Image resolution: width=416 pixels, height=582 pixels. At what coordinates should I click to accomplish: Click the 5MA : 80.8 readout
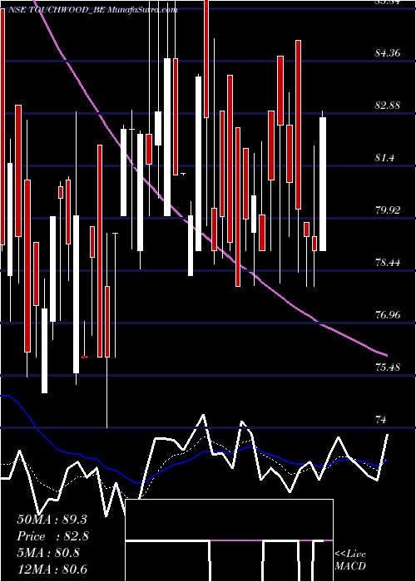[48, 553]
